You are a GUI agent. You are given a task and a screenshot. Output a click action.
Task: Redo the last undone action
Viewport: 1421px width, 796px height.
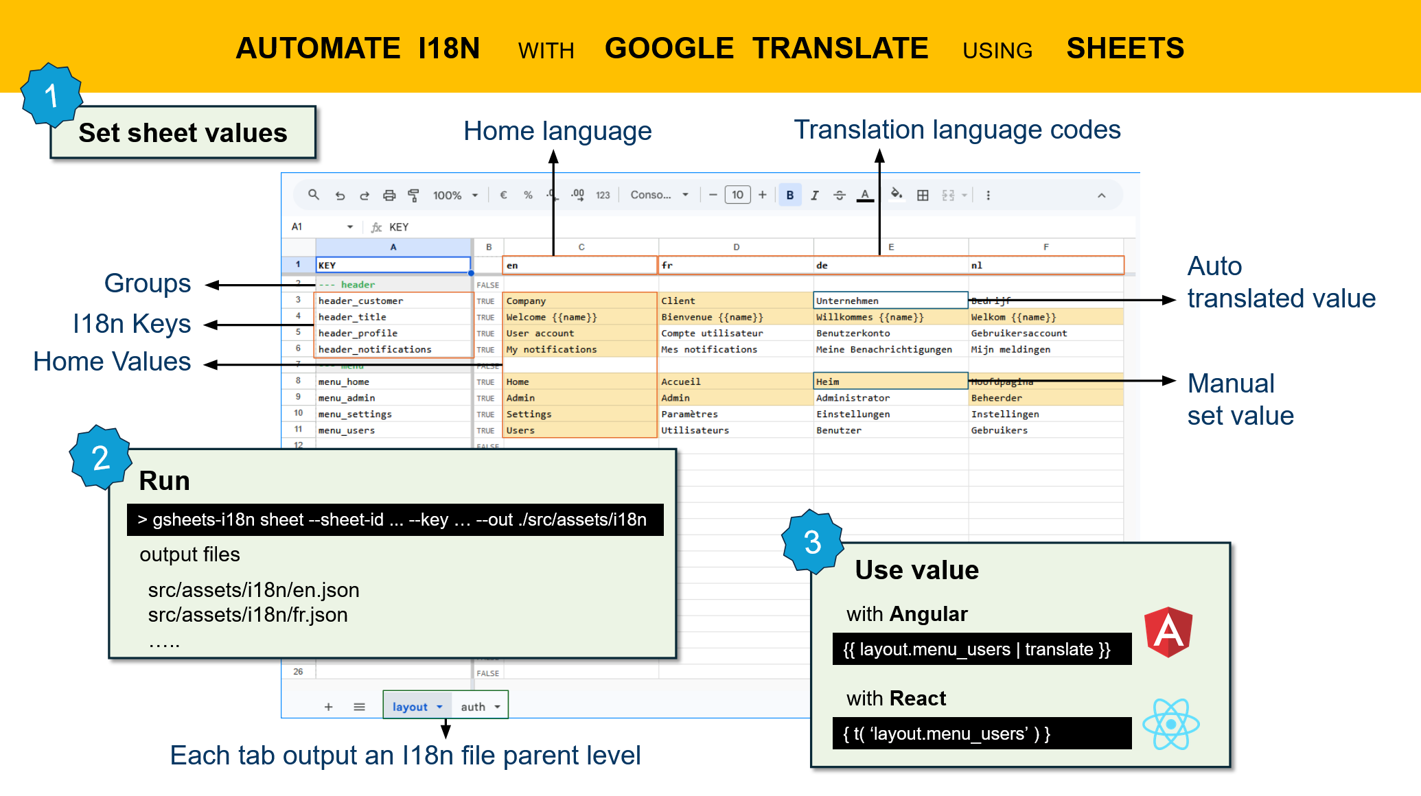365,196
